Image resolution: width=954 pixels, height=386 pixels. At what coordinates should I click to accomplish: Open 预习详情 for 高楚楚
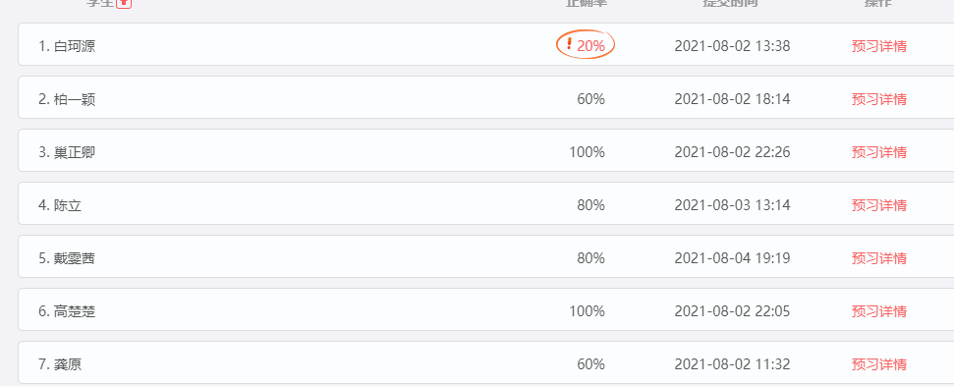point(879,311)
